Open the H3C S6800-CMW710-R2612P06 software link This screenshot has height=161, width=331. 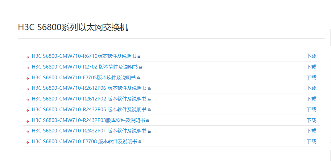point(89,88)
